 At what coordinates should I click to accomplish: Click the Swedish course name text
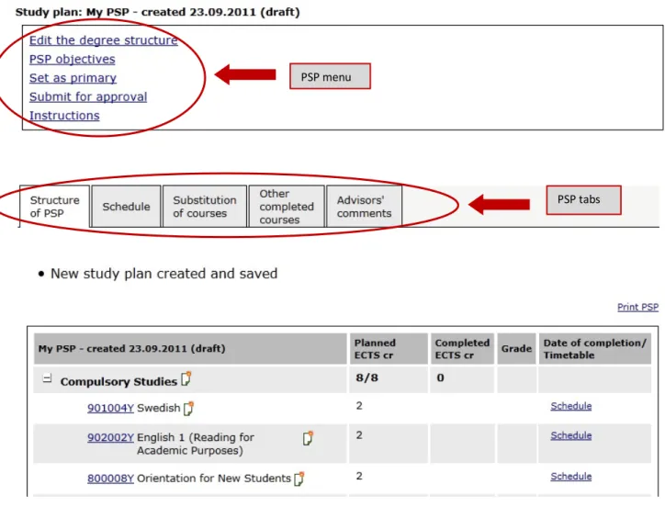(159, 408)
